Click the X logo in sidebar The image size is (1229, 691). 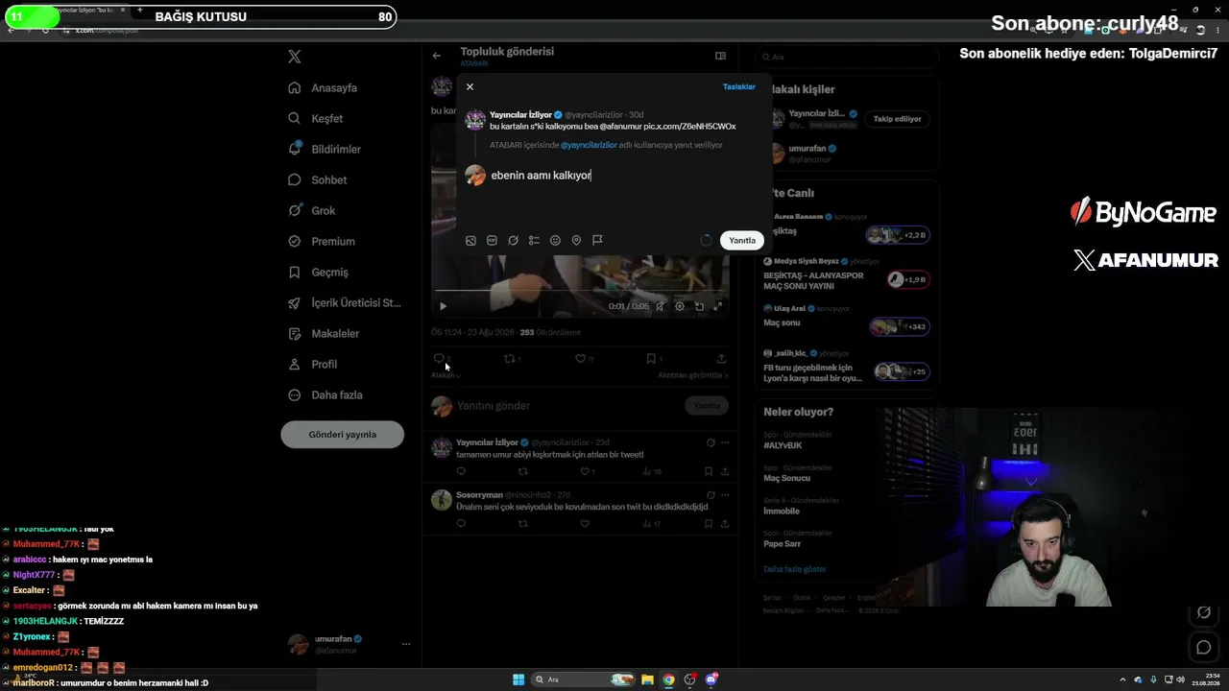tap(295, 57)
